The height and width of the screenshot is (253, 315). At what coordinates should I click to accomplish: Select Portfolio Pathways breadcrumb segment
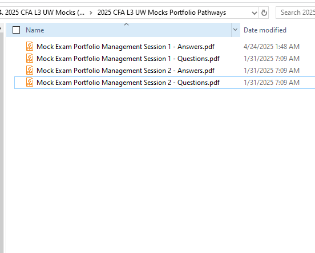point(161,13)
